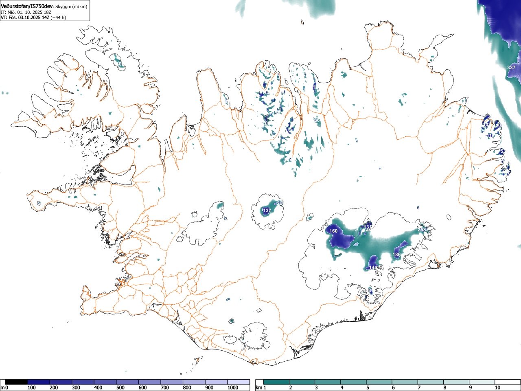Image resolution: width=521 pixels, height=391 pixels.
Task: Click the '900' tick on the meter scale
Action: point(209,388)
